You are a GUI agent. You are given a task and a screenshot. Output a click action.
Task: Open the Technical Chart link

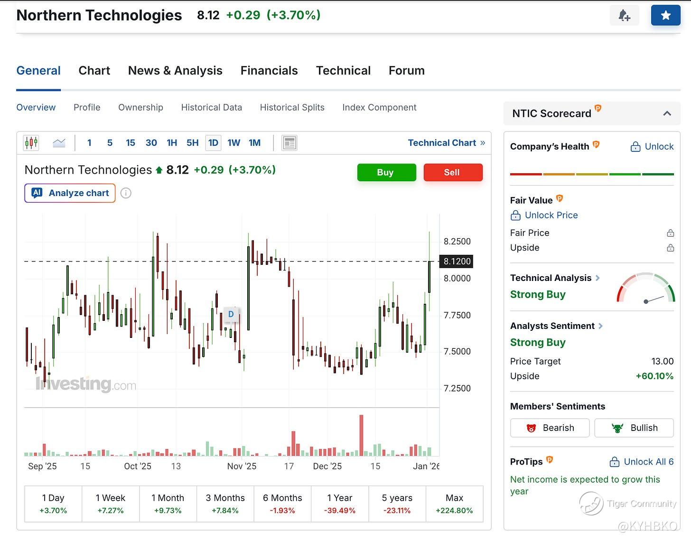click(447, 143)
